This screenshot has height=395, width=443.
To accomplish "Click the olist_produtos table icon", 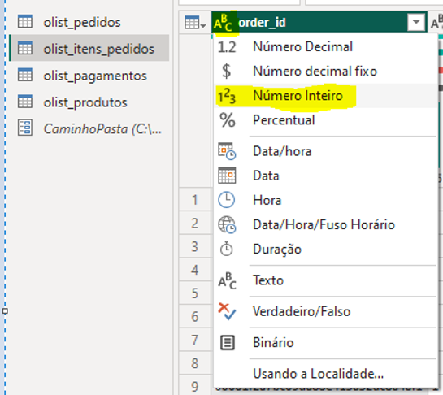I will [x=25, y=102].
